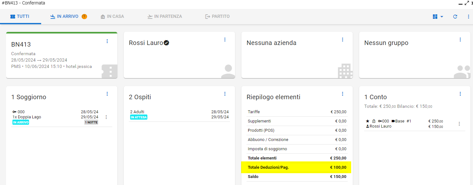Open options for the Base #1 account row
Viewport: 473px width, 185px height.
coord(459,124)
